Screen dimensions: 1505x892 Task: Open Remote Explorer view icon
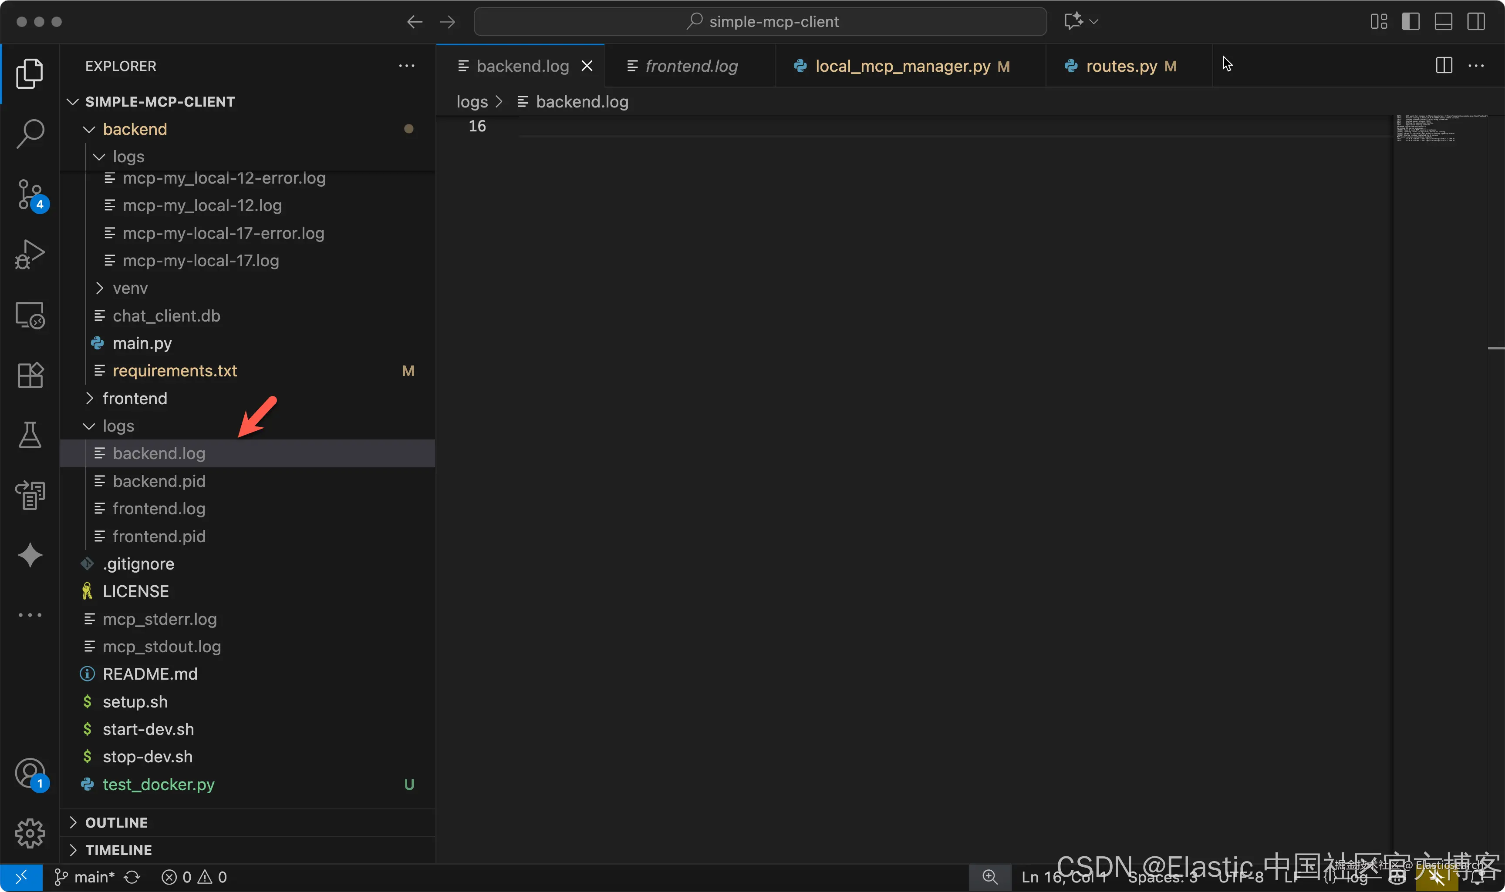[30, 315]
